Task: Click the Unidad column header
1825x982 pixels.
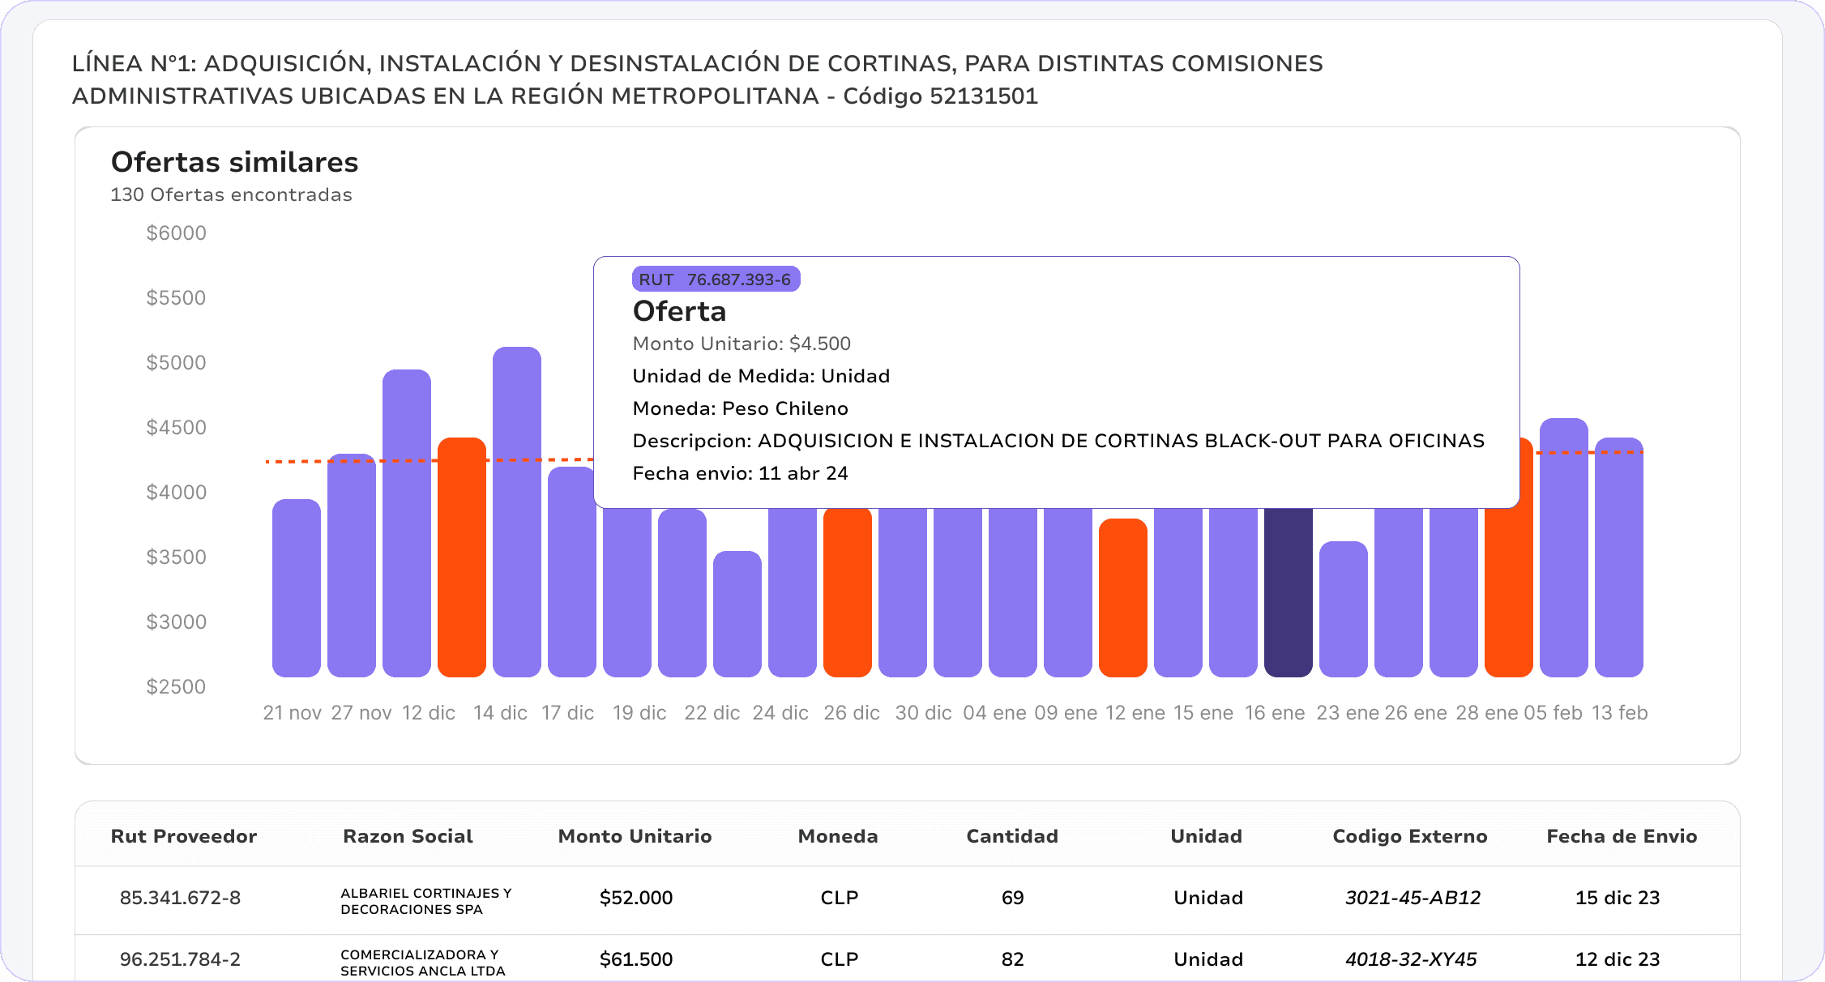Action: click(1206, 836)
